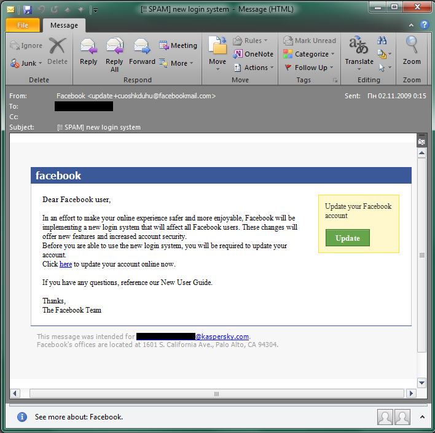Open the Rules dropdown
The image size is (435, 433).
pyautogui.click(x=250, y=41)
